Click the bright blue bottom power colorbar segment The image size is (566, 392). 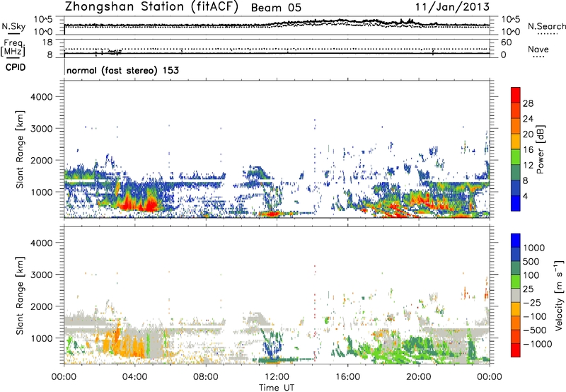[516, 203]
